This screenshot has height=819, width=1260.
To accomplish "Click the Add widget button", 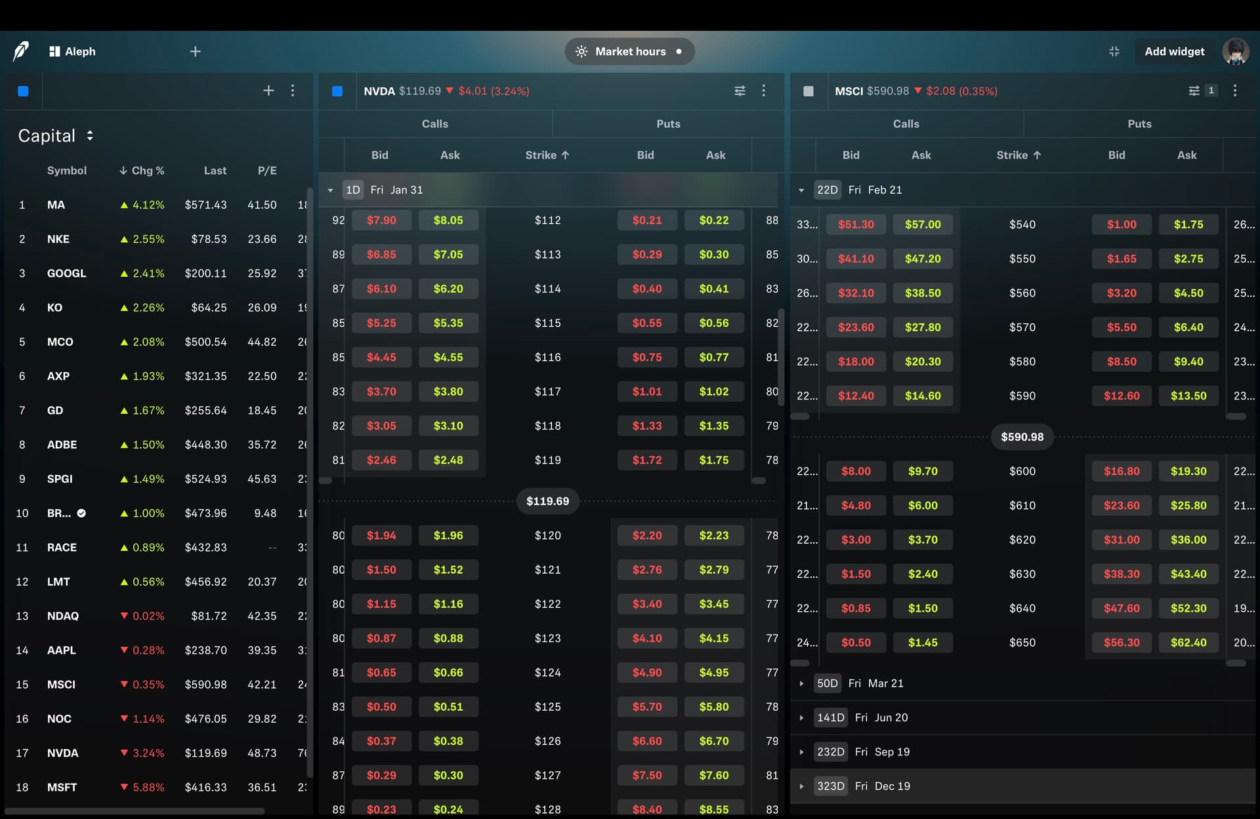I will 1174,51.
